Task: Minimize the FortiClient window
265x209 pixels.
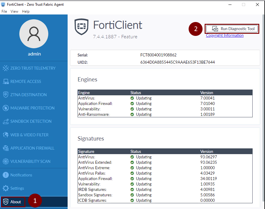Action: tap(230, 5)
